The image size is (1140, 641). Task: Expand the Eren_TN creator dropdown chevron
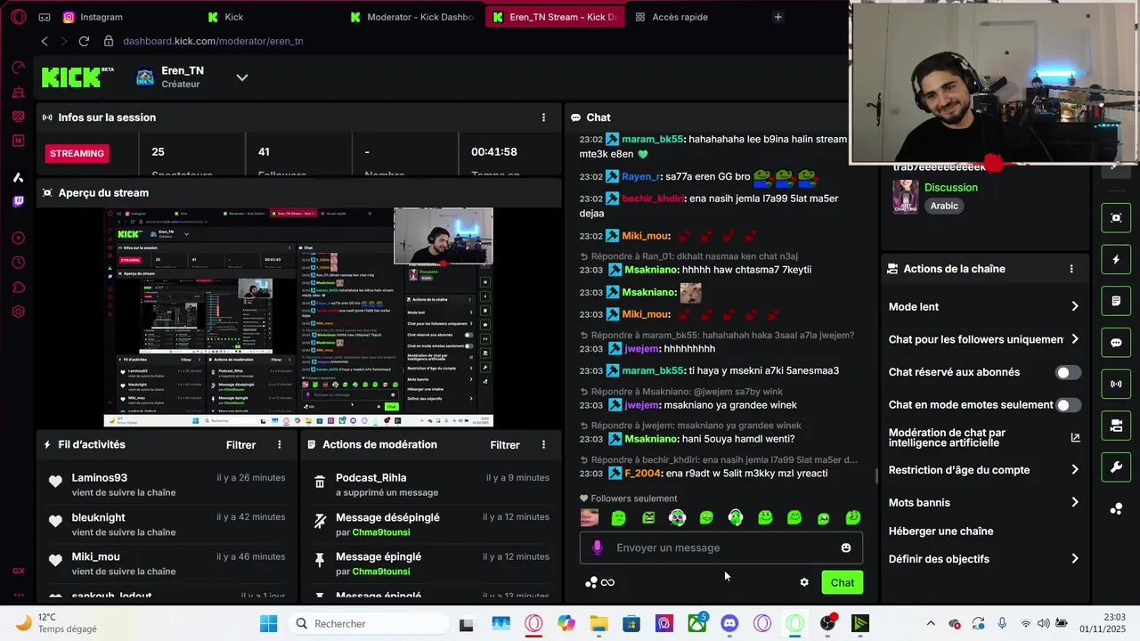click(241, 77)
